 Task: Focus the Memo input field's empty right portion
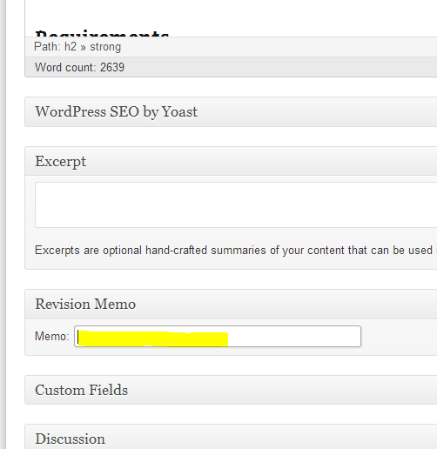[x=293, y=337]
